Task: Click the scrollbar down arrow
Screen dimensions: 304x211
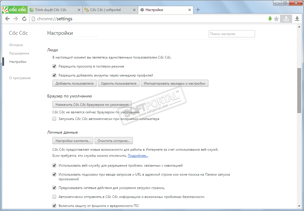Action: point(299,206)
